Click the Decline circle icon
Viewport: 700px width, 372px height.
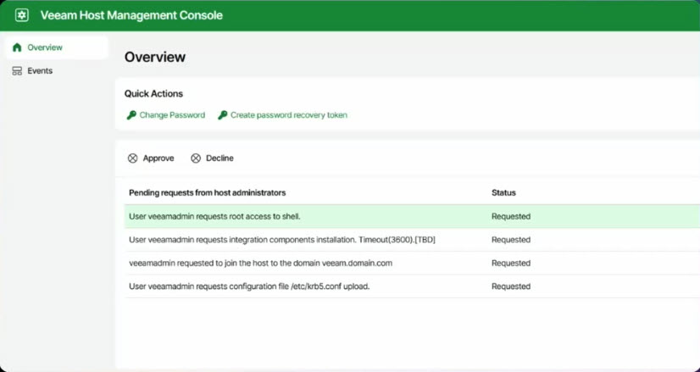coord(196,158)
